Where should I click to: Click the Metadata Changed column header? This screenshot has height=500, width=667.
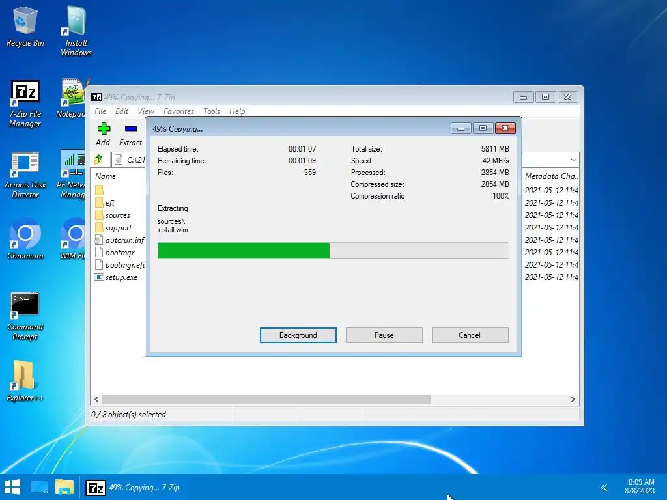click(x=551, y=176)
